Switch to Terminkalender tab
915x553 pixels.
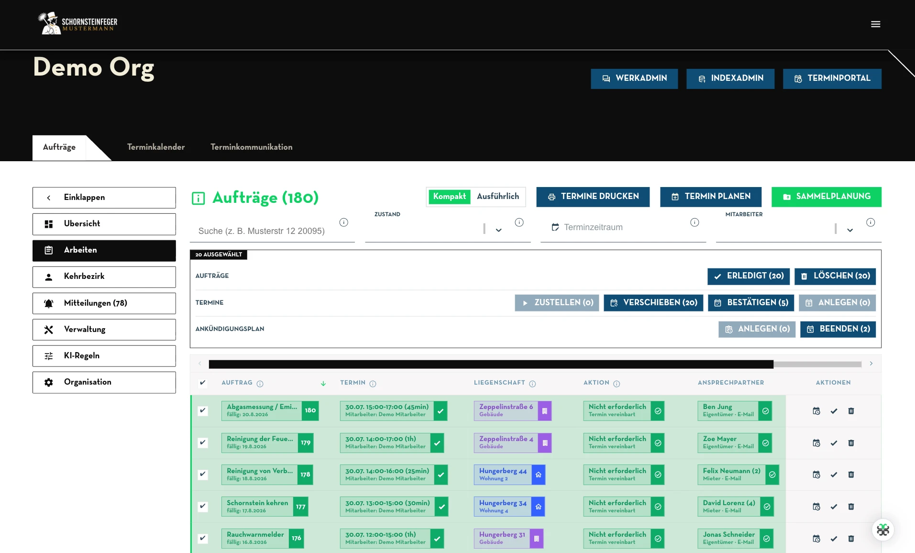click(156, 147)
